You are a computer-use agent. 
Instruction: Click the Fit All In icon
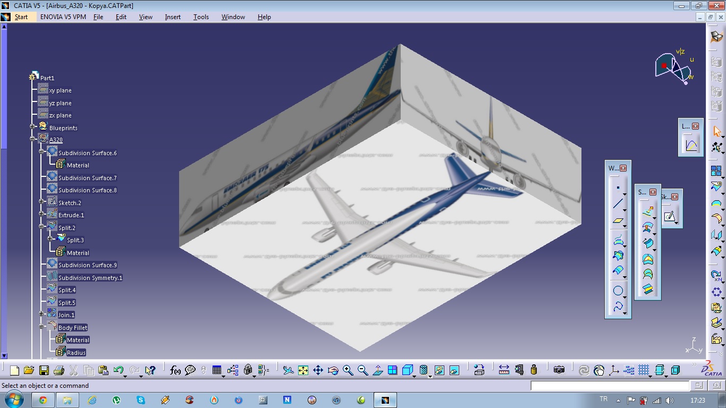[x=303, y=370]
